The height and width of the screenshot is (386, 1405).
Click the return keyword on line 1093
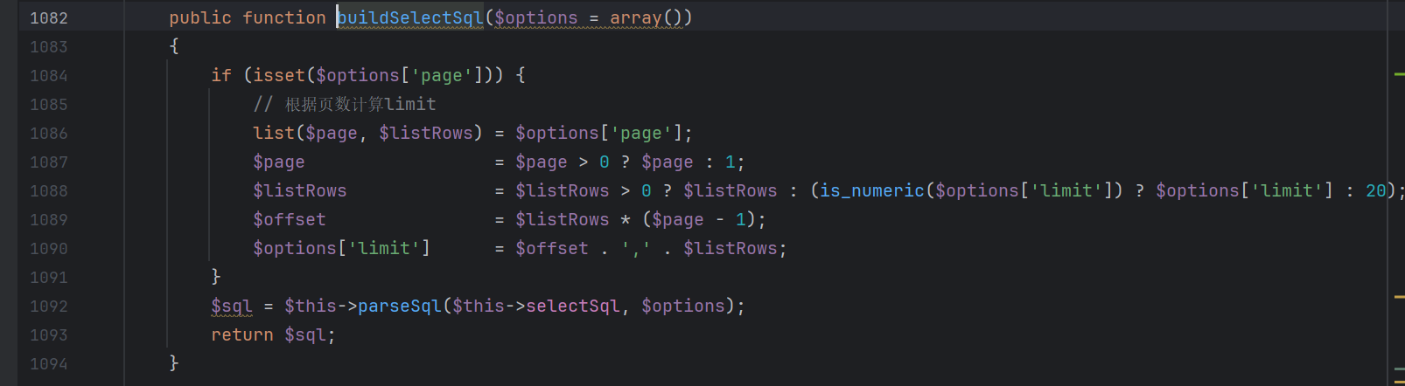click(x=241, y=334)
